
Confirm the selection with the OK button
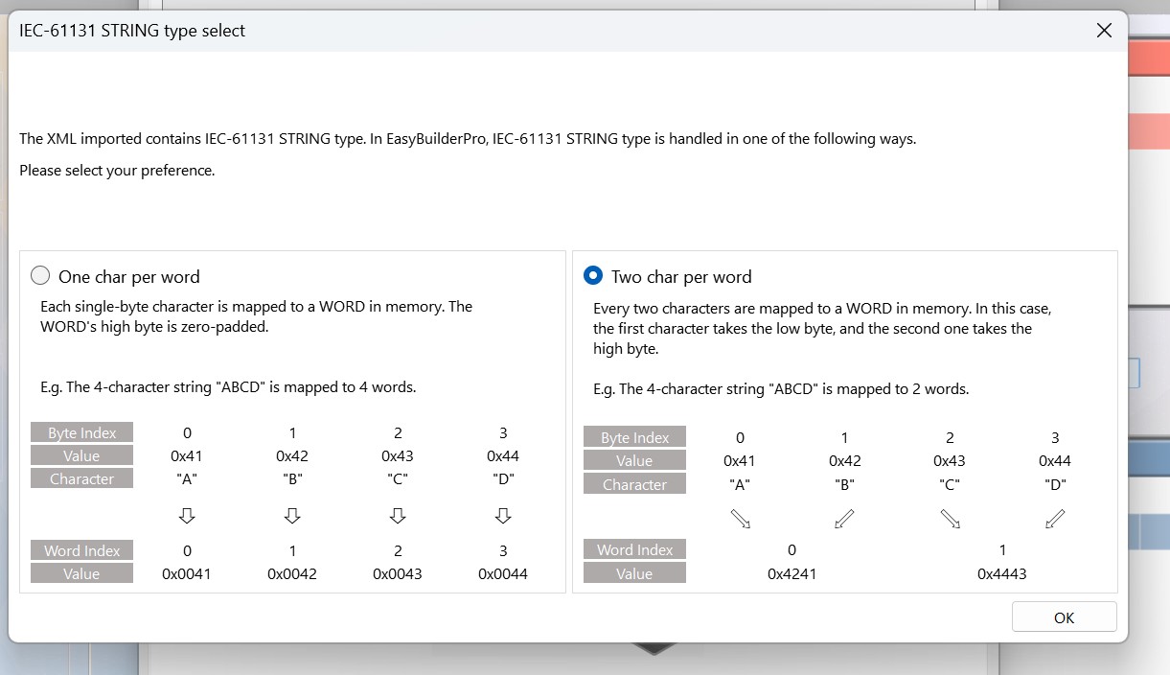point(1064,617)
